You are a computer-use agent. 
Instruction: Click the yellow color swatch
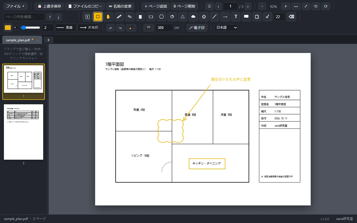(x=8, y=28)
